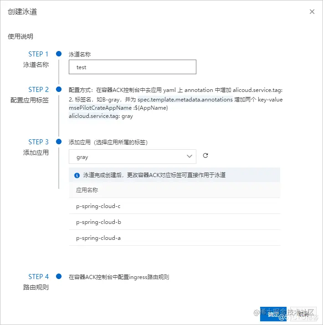Click the alicloud.service.tag: gray text
323x325 pixels.
[x=101, y=116]
